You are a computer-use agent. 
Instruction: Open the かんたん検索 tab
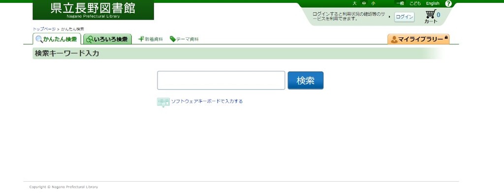pyautogui.click(x=57, y=39)
